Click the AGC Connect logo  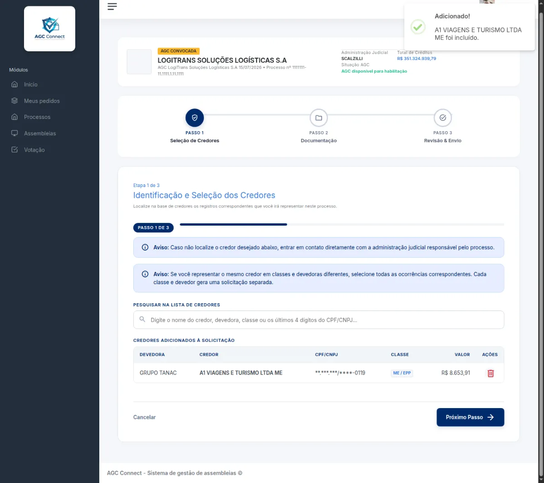coord(49,29)
